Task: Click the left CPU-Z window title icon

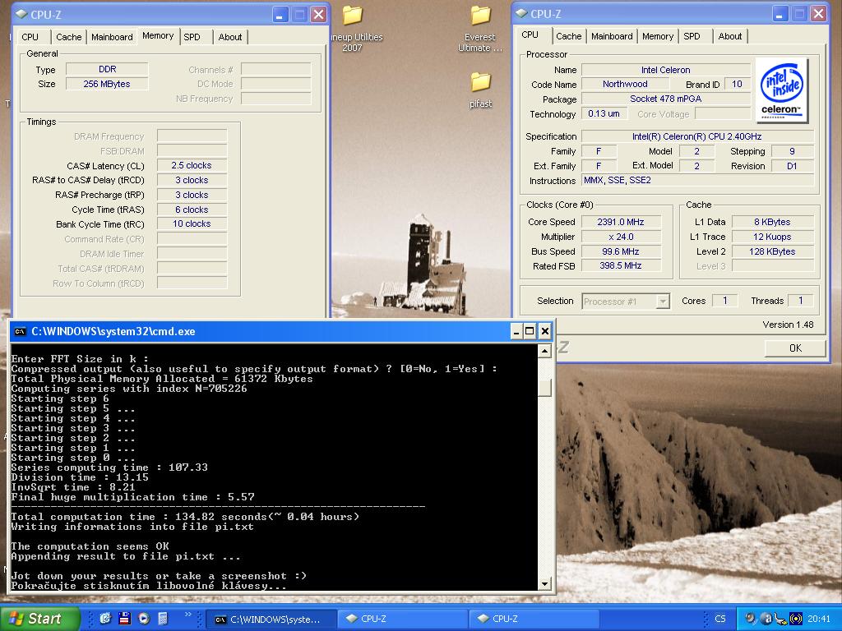Action: point(21,15)
